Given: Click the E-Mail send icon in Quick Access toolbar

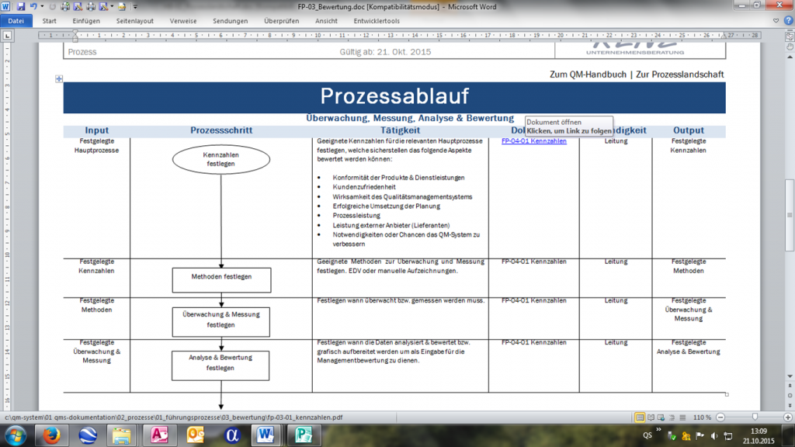Looking at the screenshot, I should click(x=123, y=8).
